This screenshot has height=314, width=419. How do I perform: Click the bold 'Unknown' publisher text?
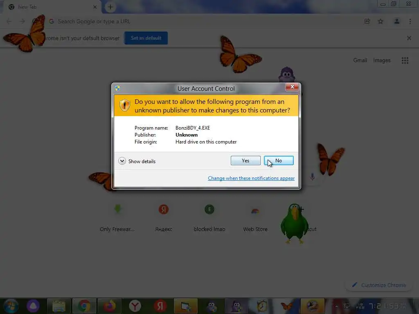[x=187, y=135]
